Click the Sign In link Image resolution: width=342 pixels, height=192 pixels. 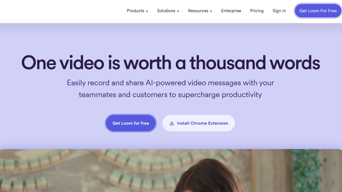279,11
